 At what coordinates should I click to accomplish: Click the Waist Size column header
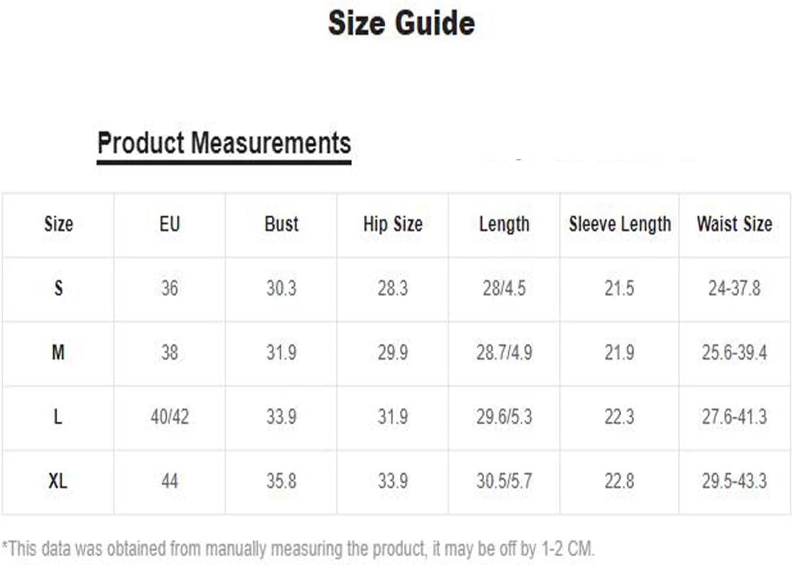734,224
